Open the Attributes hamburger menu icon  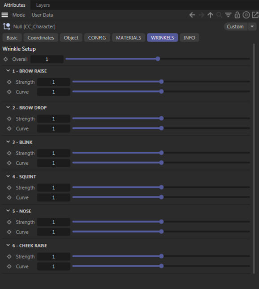[4, 15]
